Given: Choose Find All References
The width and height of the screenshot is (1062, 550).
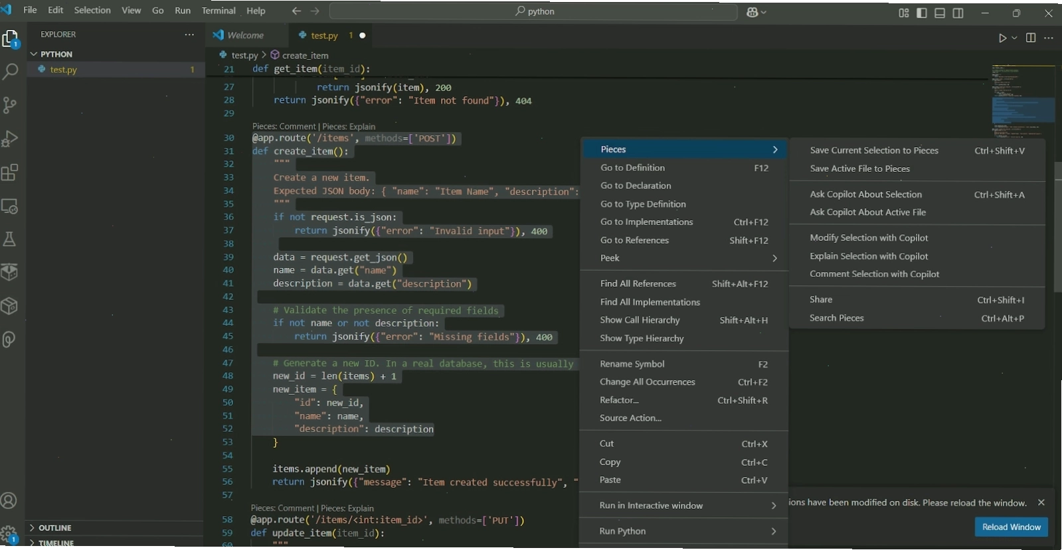Looking at the screenshot, I should point(684,284).
